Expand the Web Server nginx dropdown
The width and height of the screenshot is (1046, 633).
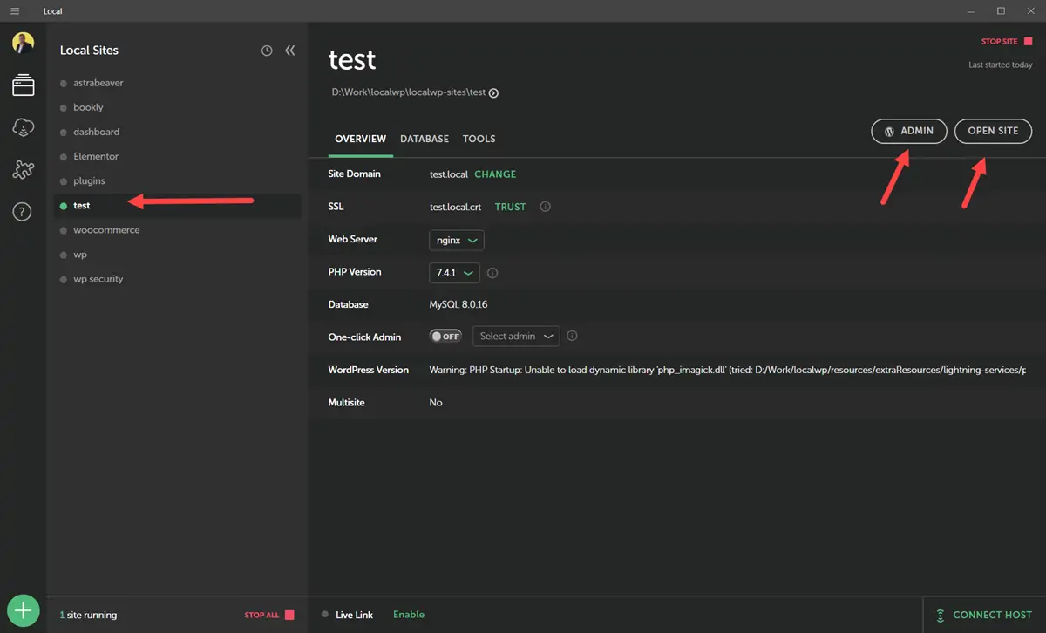pos(457,240)
